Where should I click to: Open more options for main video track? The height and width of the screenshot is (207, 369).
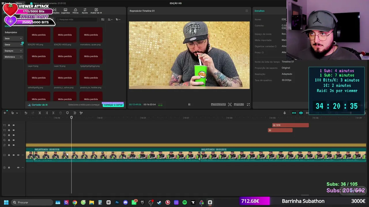coord(23,155)
